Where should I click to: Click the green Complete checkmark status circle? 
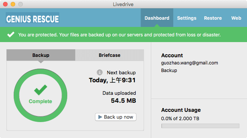[x=41, y=95]
